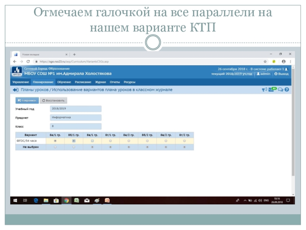The image size is (306, 230).
Task: Open the Chrome profile avatar icon
Action: point(283,61)
